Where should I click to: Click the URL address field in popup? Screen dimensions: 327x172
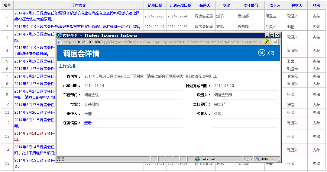163,42
